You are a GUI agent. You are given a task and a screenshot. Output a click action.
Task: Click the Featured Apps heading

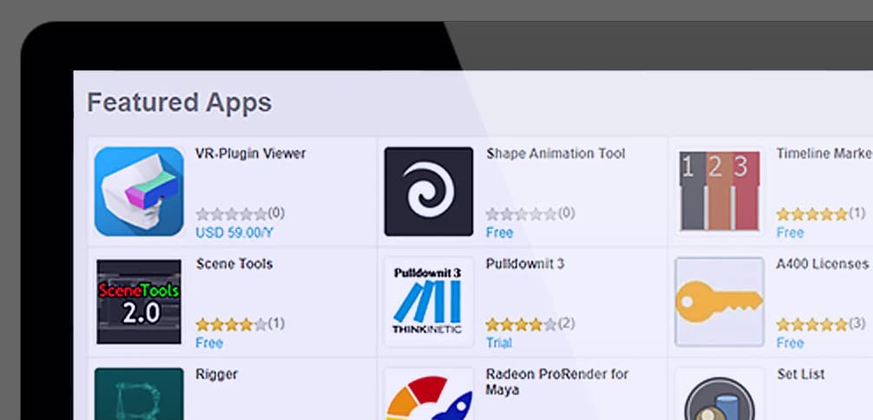tap(180, 102)
